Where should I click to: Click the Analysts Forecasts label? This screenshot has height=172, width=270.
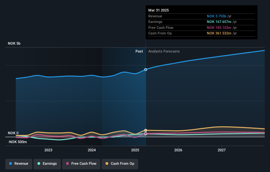[x=164, y=51]
